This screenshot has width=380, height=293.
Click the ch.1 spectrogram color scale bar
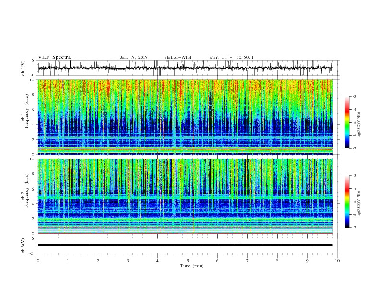coord(347,123)
